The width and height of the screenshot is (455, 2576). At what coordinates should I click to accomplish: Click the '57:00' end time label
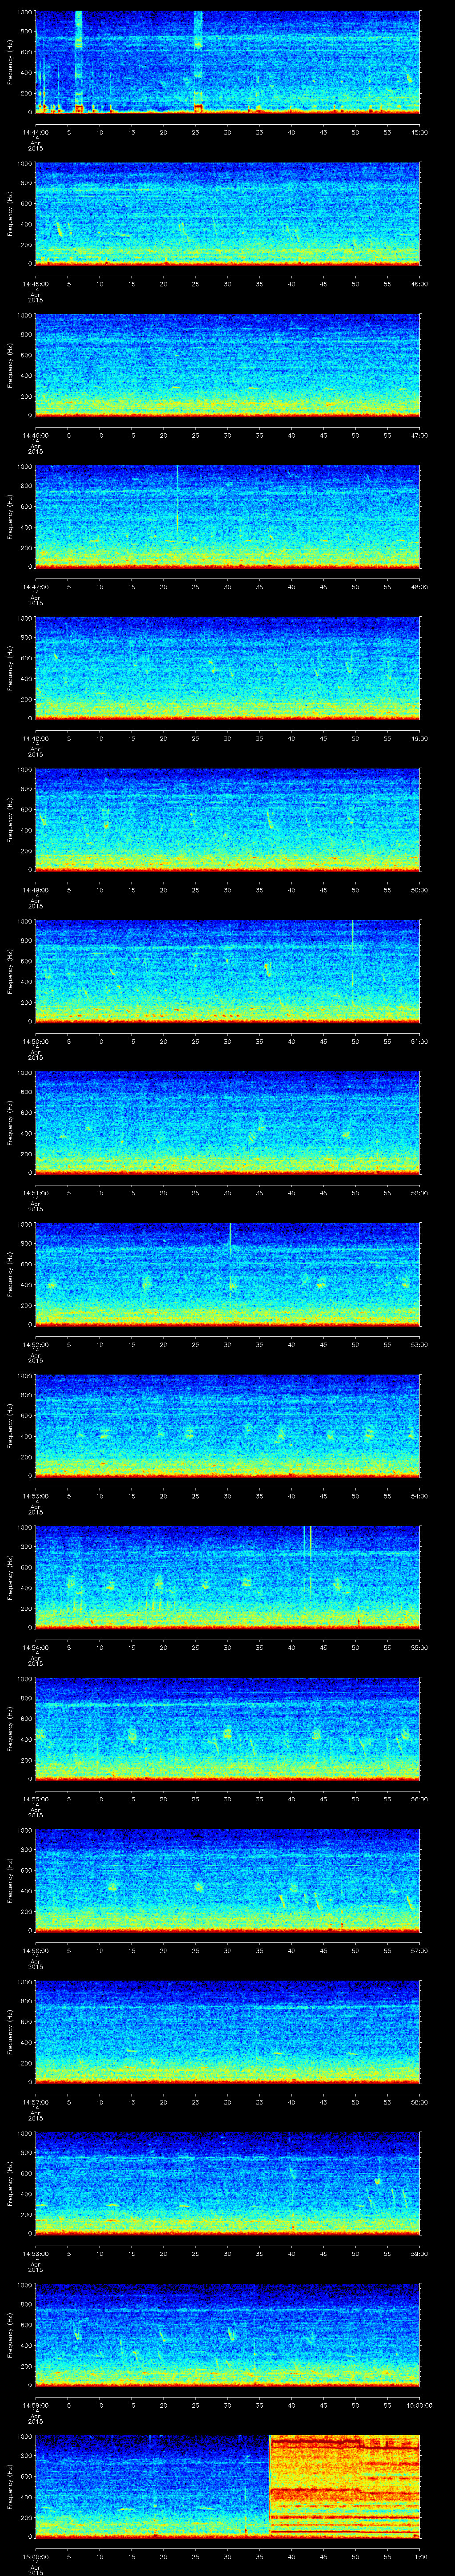[420, 1950]
